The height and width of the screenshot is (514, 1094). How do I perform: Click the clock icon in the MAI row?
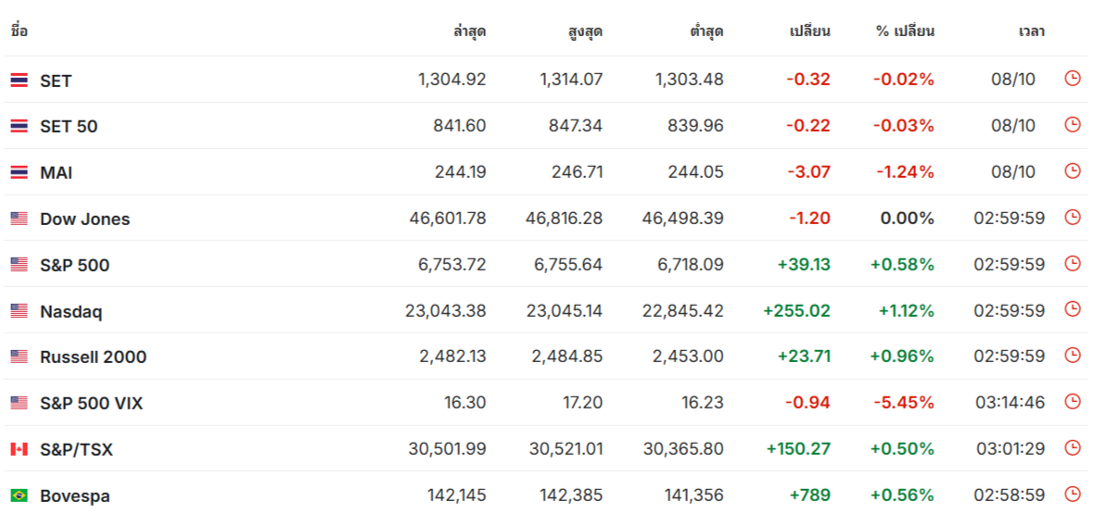1073,171
